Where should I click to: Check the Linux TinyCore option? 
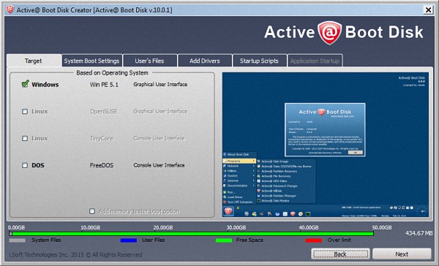coord(25,138)
